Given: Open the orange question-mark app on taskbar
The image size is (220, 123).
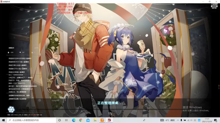Looking at the screenshot, I should (x=102, y=120).
